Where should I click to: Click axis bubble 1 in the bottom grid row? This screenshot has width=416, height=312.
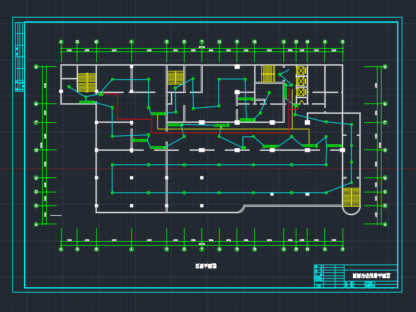point(61,249)
